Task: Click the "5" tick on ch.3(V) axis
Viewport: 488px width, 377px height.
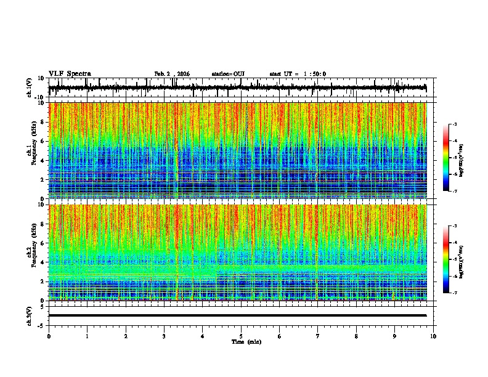Action: tap(43, 307)
